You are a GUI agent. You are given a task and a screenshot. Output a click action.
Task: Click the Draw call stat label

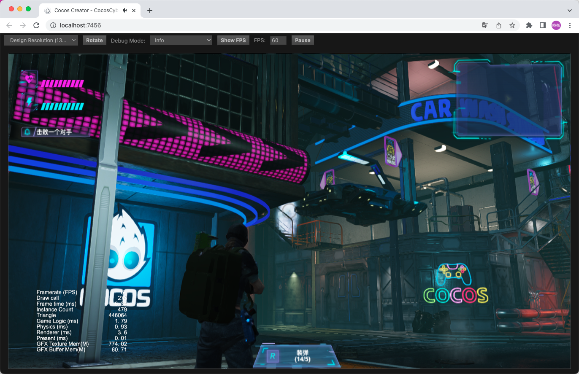click(x=48, y=298)
